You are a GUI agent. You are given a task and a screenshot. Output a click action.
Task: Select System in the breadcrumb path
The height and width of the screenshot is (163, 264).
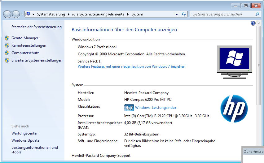137,14
